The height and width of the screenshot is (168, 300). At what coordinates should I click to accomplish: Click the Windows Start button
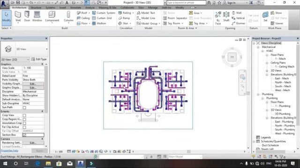[x=5, y=163]
